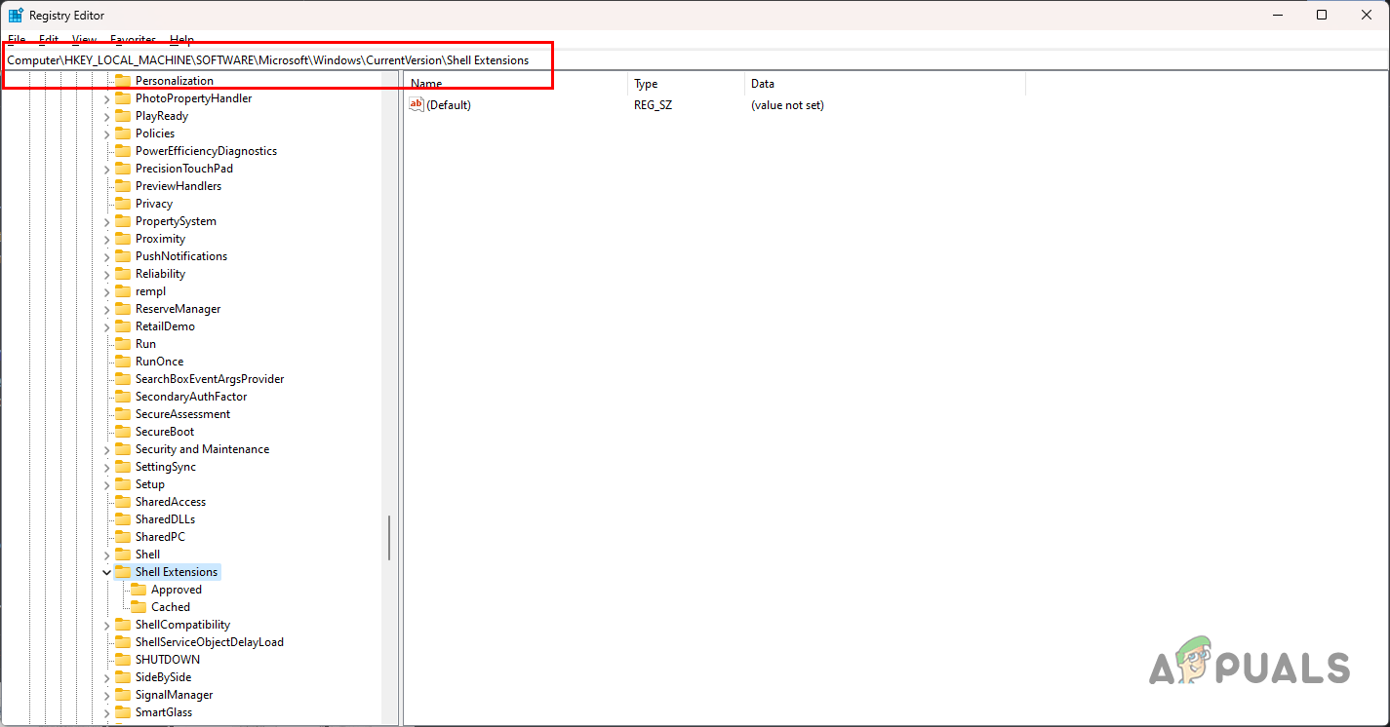
Task: Click the Run key folder icon
Action: (125, 343)
